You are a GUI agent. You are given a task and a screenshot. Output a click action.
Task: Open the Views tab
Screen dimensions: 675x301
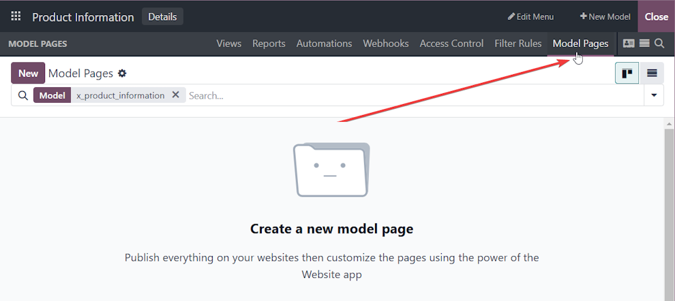[x=228, y=44]
